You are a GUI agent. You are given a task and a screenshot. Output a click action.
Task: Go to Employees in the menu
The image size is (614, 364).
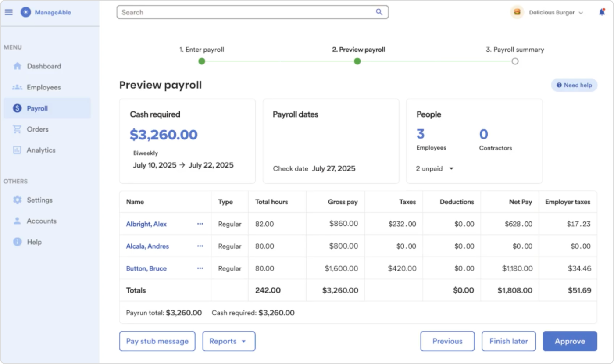[43, 87]
